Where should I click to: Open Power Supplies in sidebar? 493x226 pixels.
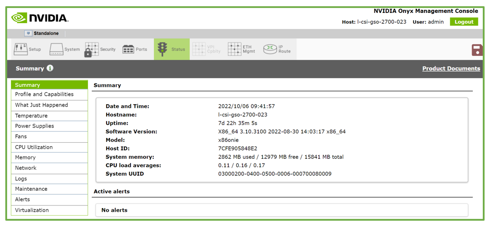coord(34,126)
